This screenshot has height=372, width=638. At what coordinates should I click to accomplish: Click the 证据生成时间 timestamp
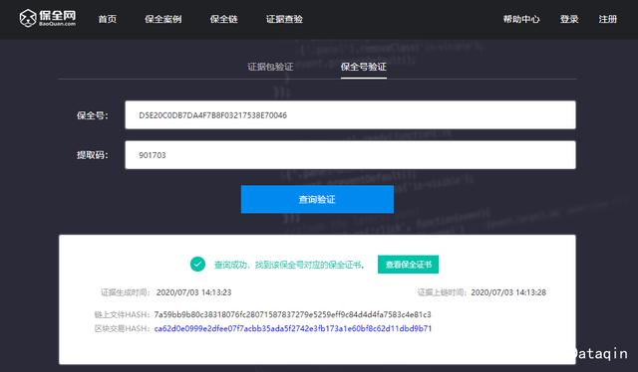click(x=193, y=292)
